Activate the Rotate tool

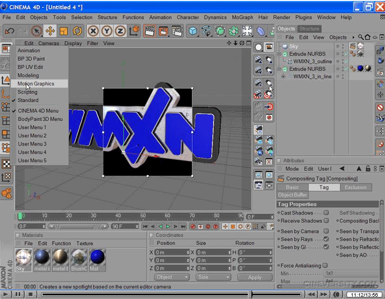click(x=77, y=31)
